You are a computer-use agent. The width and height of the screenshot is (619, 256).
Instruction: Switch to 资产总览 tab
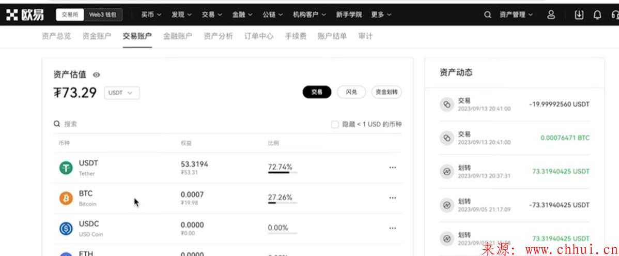click(x=56, y=36)
